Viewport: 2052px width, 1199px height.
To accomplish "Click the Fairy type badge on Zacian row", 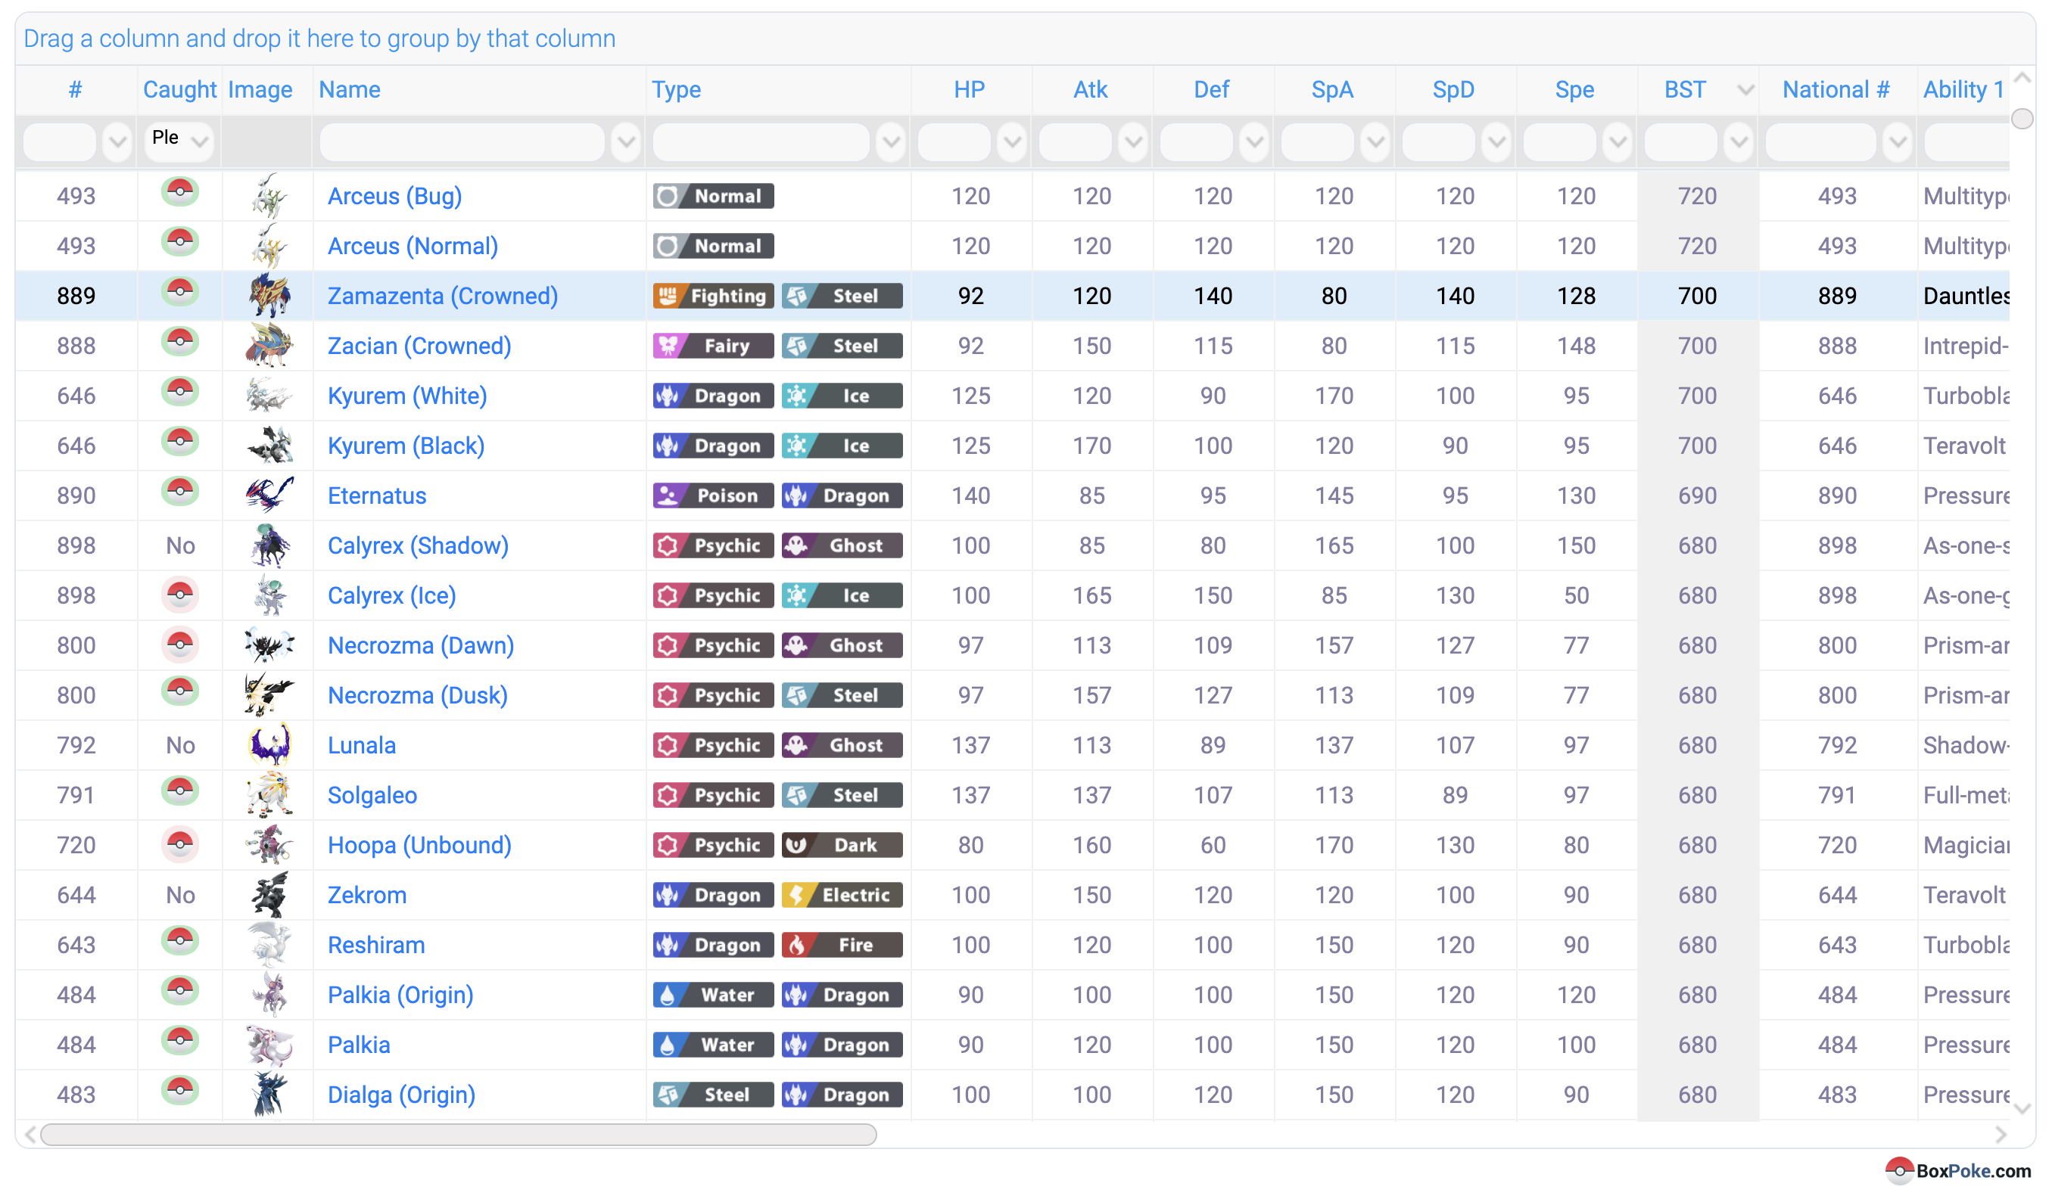I will 713,346.
